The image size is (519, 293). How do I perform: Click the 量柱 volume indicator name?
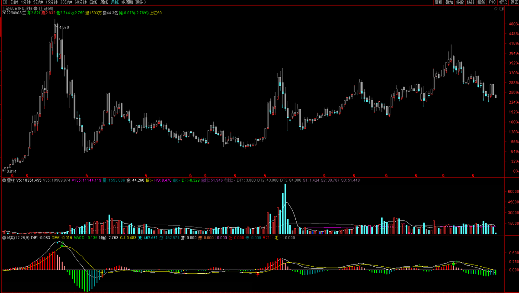[x=11, y=180]
